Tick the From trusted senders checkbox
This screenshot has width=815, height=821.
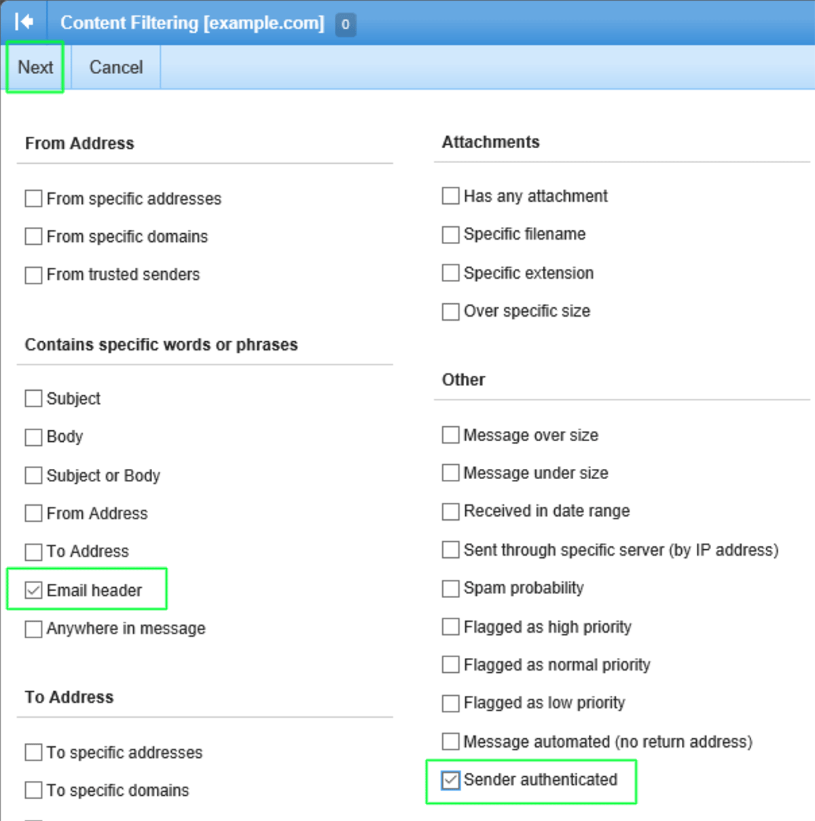(33, 275)
